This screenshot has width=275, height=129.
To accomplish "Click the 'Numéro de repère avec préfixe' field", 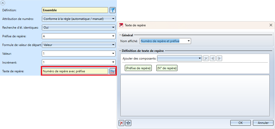I will pyautogui.click(x=75, y=71).
